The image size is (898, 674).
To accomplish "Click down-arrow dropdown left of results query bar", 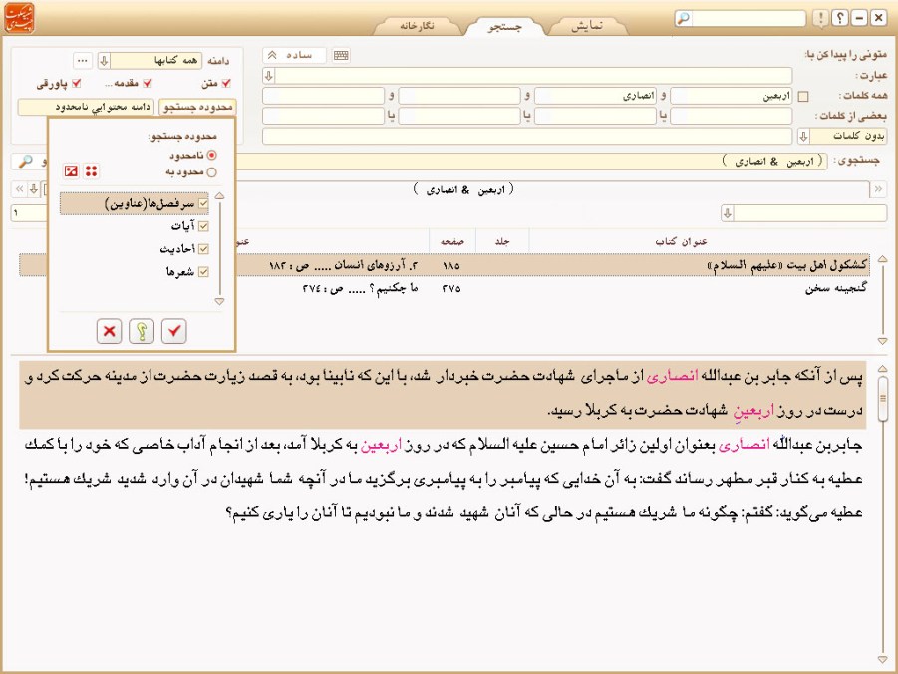I will point(34,188).
